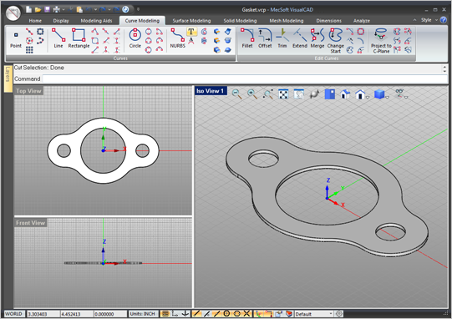The image size is (452, 319).
Task: Click Project to C-Plane icon
Action: [381, 40]
